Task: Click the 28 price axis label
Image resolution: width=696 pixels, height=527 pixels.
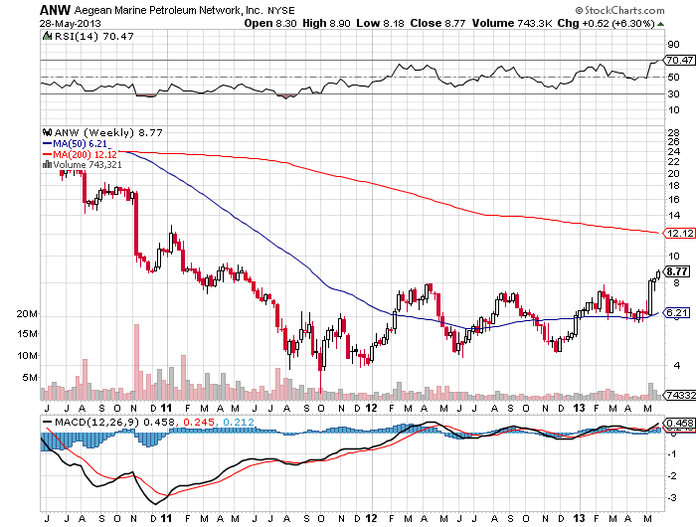Action: [674, 132]
